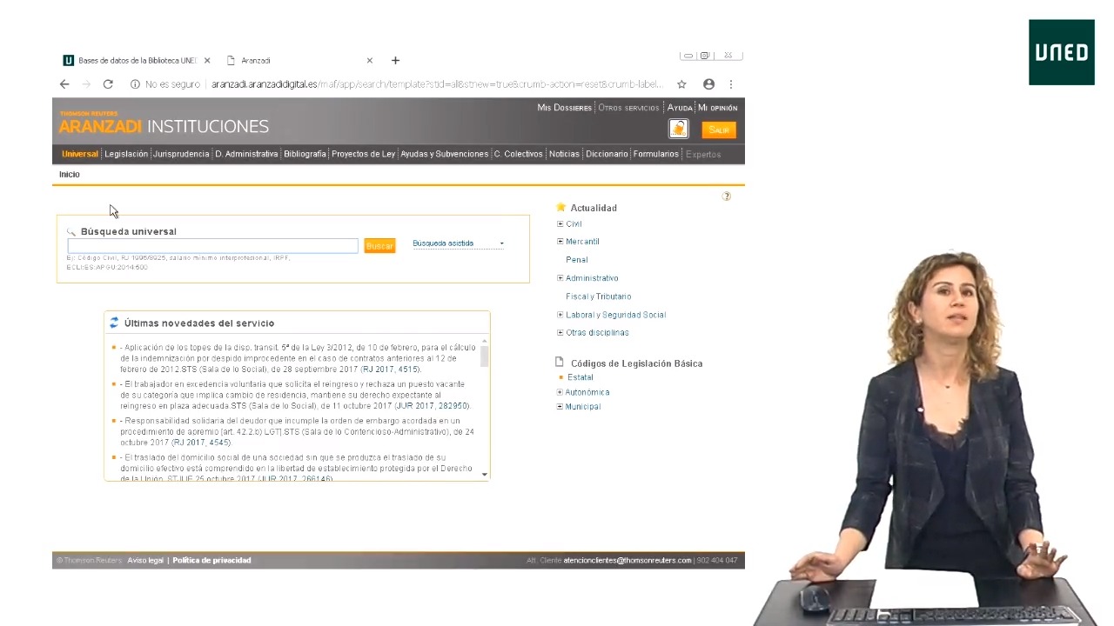Go back using the browser back arrow
The height and width of the screenshot is (626, 1114).
pos(64,84)
